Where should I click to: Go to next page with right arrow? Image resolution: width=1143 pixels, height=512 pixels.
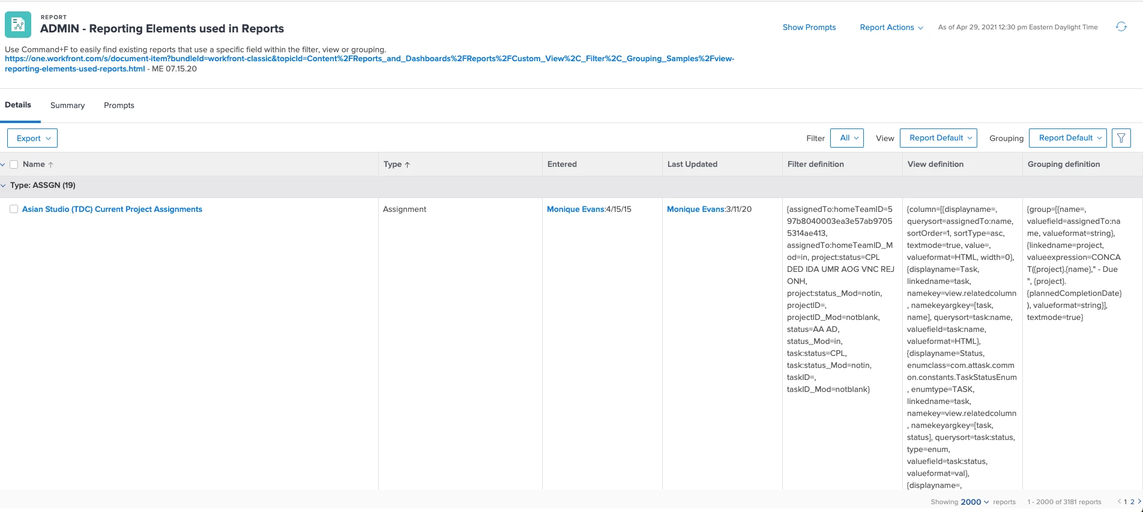coord(1139,502)
